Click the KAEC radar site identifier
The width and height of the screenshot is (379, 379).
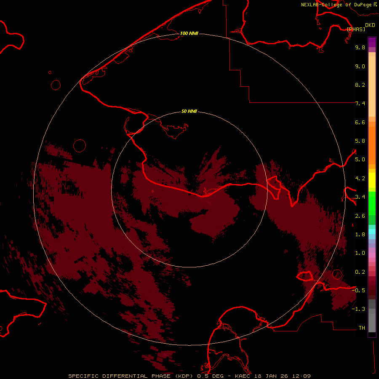click(x=243, y=376)
